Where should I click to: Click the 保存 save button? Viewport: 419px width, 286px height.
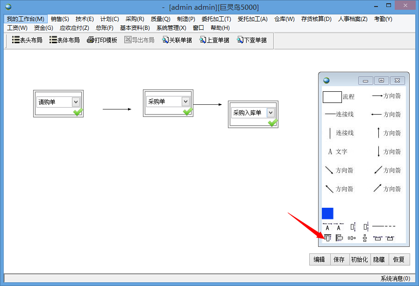pyautogui.click(x=339, y=259)
